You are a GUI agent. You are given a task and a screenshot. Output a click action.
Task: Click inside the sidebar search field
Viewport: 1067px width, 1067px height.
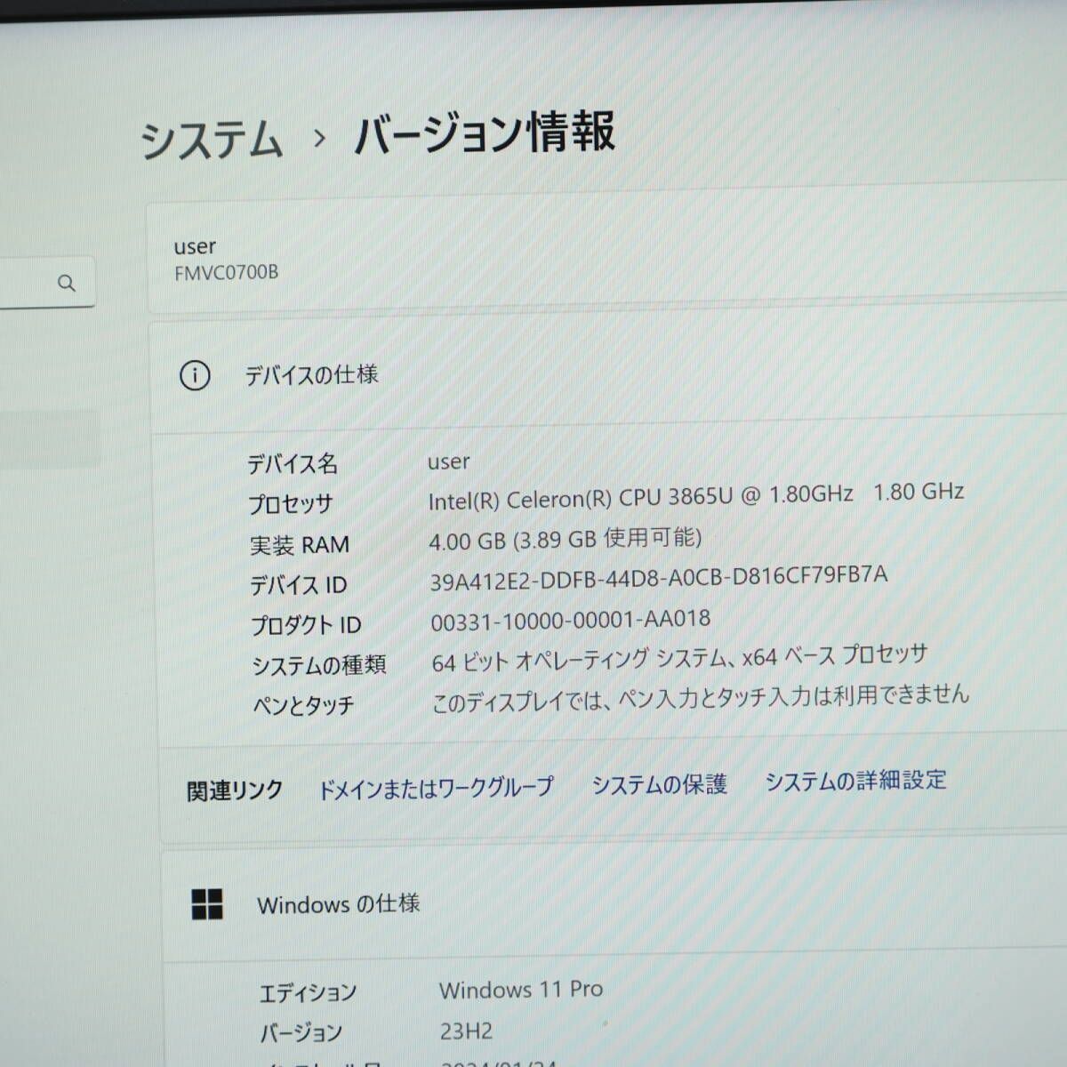[x=36, y=283]
